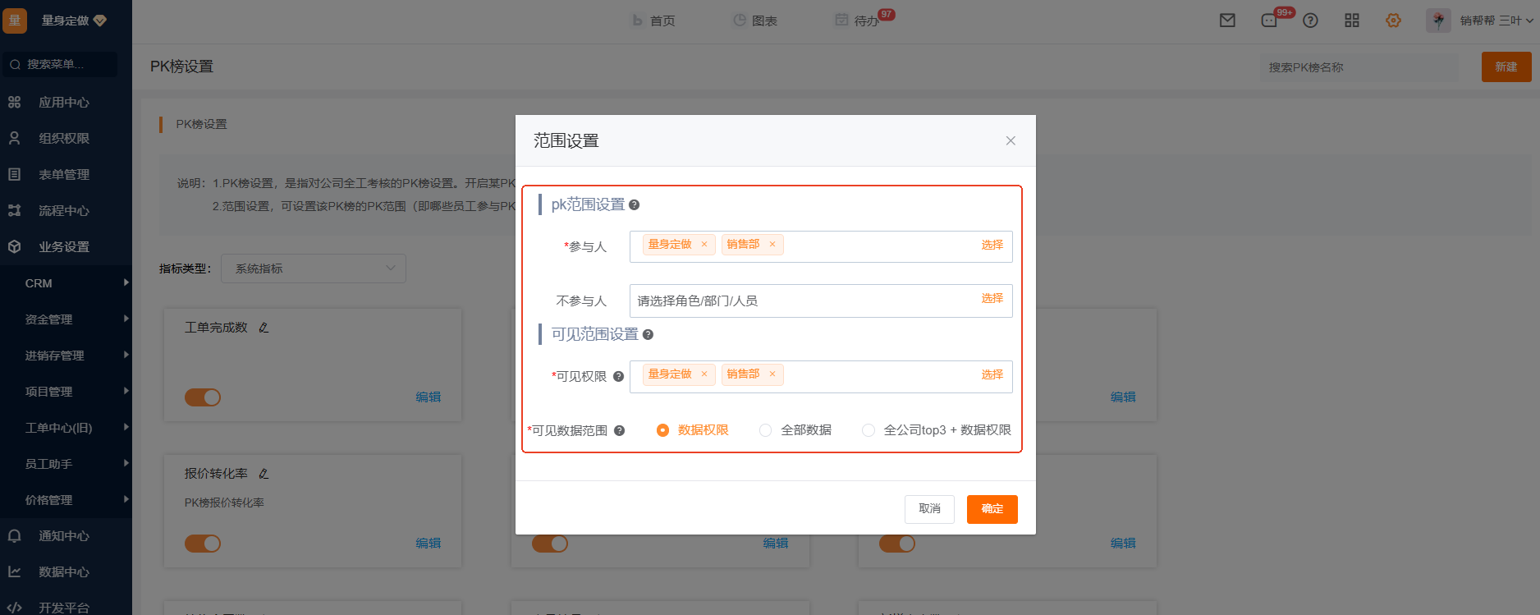Click help icon next to 可见数据范围
The width and height of the screenshot is (1540, 615).
click(x=619, y=430)
